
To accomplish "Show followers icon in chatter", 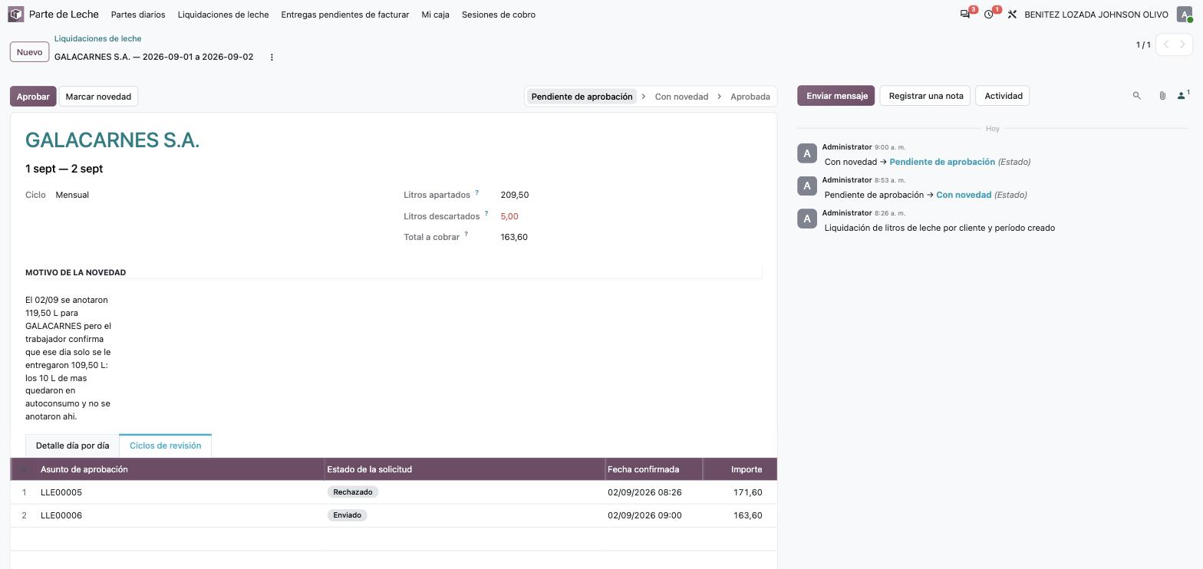I will click(1183, 96).
